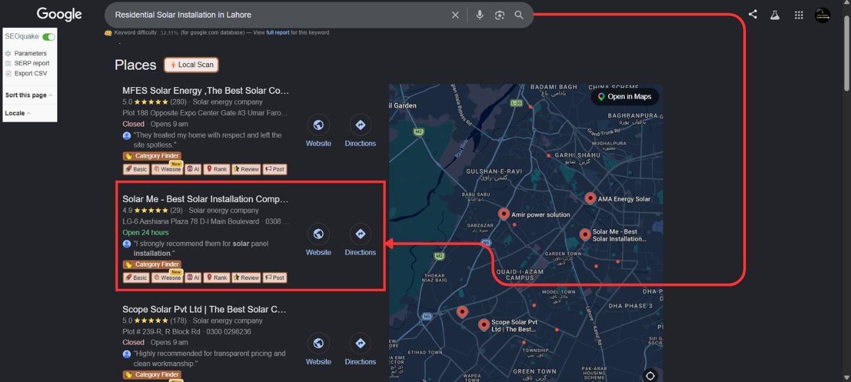The height and width of the screenshot is (382, 851).
Task: Click Rank button under MFES Solar Energy
Action: pos(216,169)
